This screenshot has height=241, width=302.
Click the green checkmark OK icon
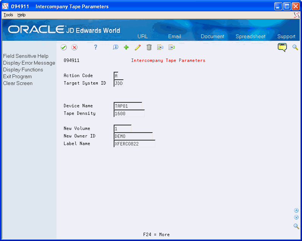click(64, 47)
